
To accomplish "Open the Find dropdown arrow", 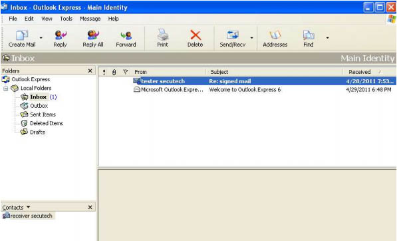I will pos(327,38).
